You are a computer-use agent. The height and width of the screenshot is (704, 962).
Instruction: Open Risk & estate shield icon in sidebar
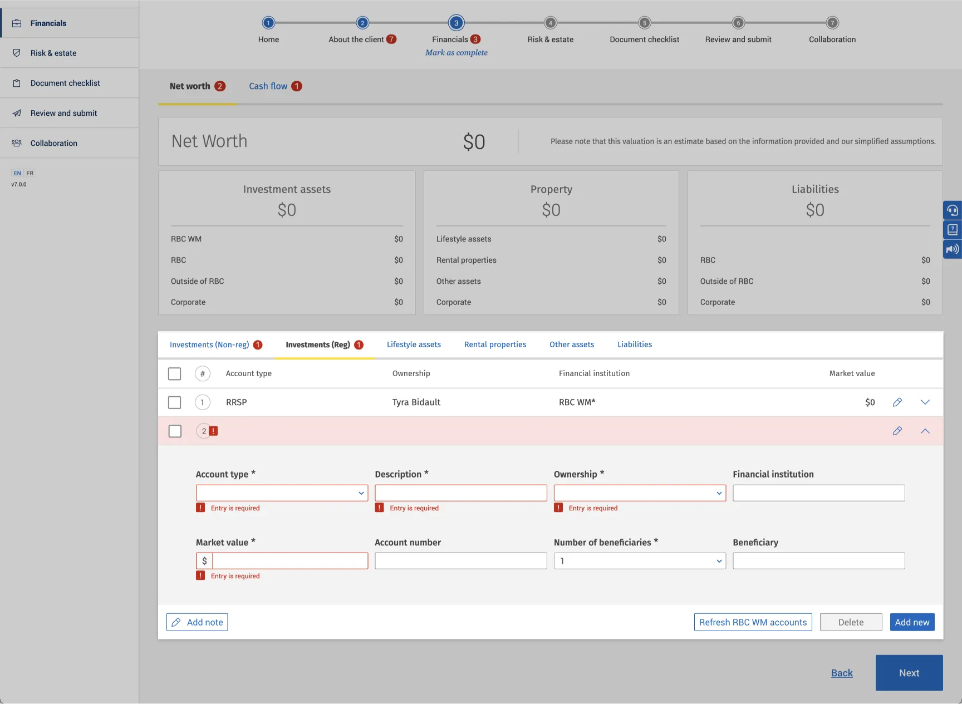click(17, 53)
